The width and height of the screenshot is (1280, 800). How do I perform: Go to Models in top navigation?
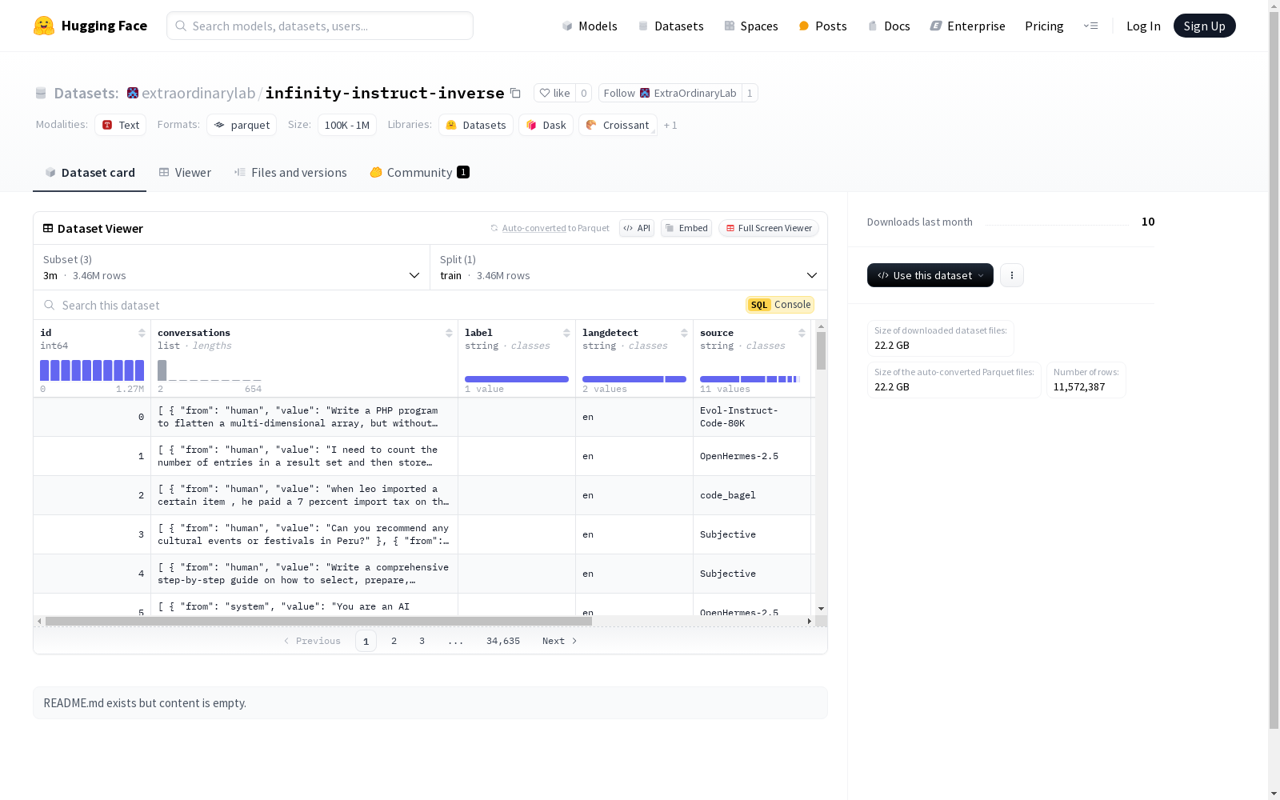[590, 26]
